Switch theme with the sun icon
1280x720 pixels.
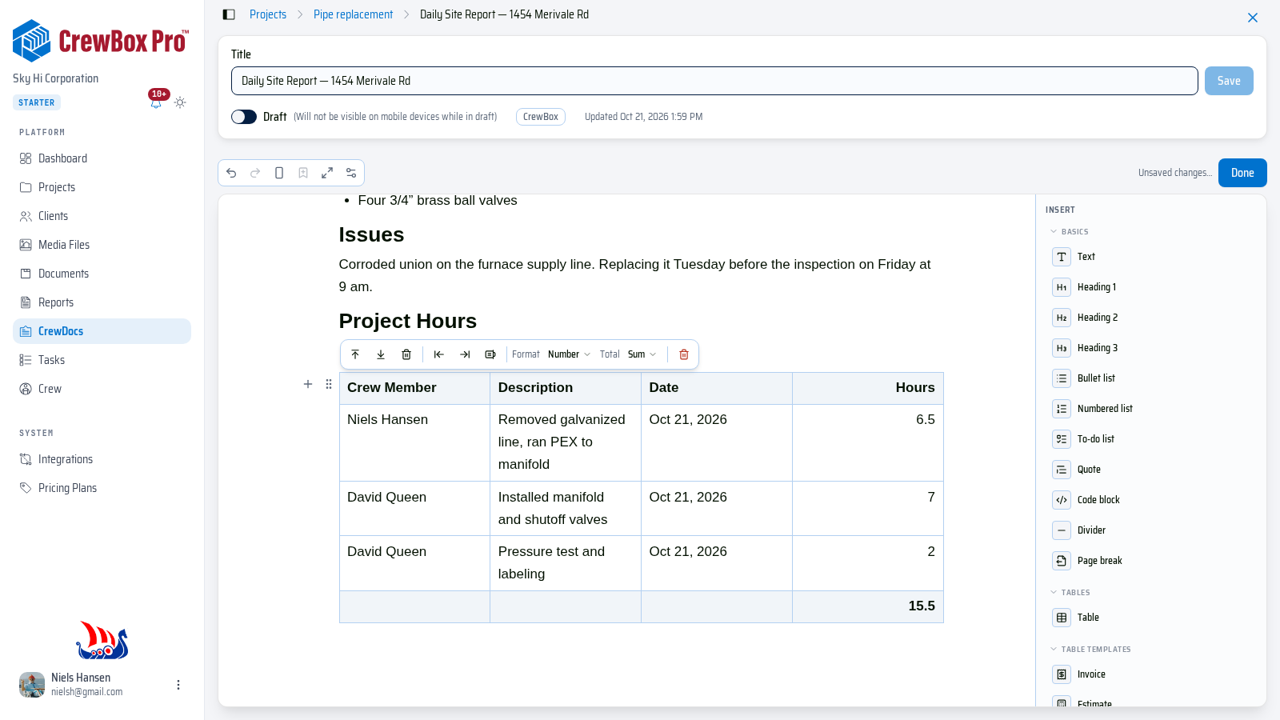180,102
